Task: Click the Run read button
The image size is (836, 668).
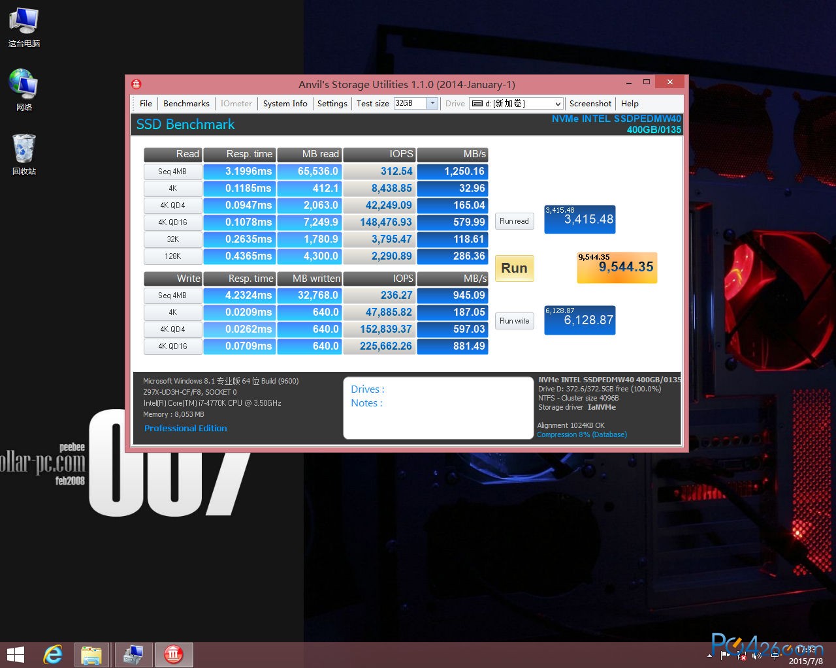Action: pos(514,221)
